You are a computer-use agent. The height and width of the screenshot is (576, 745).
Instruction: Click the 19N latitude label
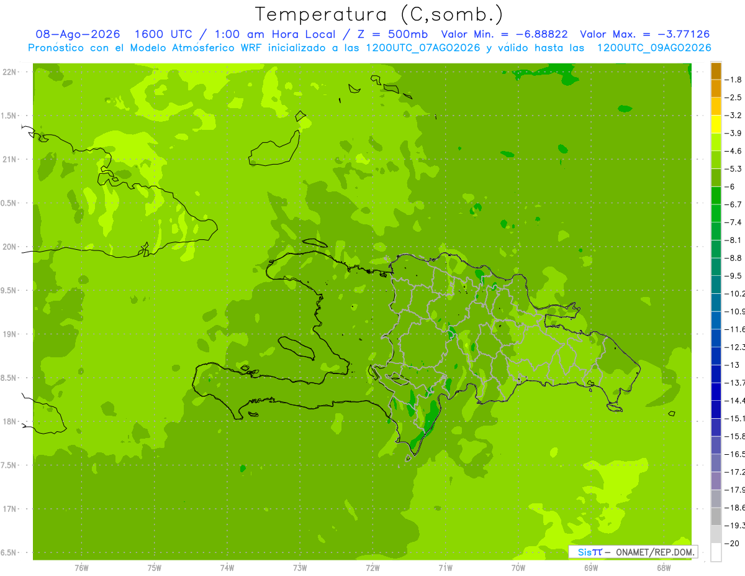tap(9, 334)
